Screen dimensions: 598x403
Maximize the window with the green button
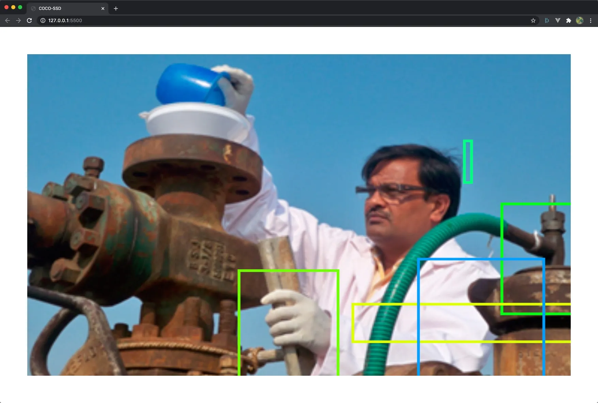click(20, 7)
